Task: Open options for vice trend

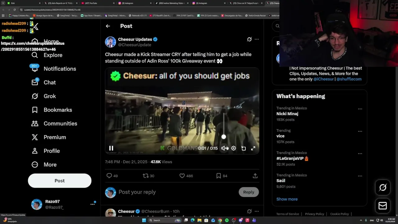Action: tap(360, 131)
